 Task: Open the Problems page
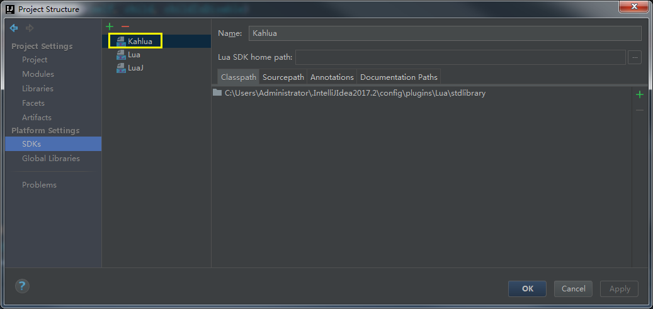[39, 185]
